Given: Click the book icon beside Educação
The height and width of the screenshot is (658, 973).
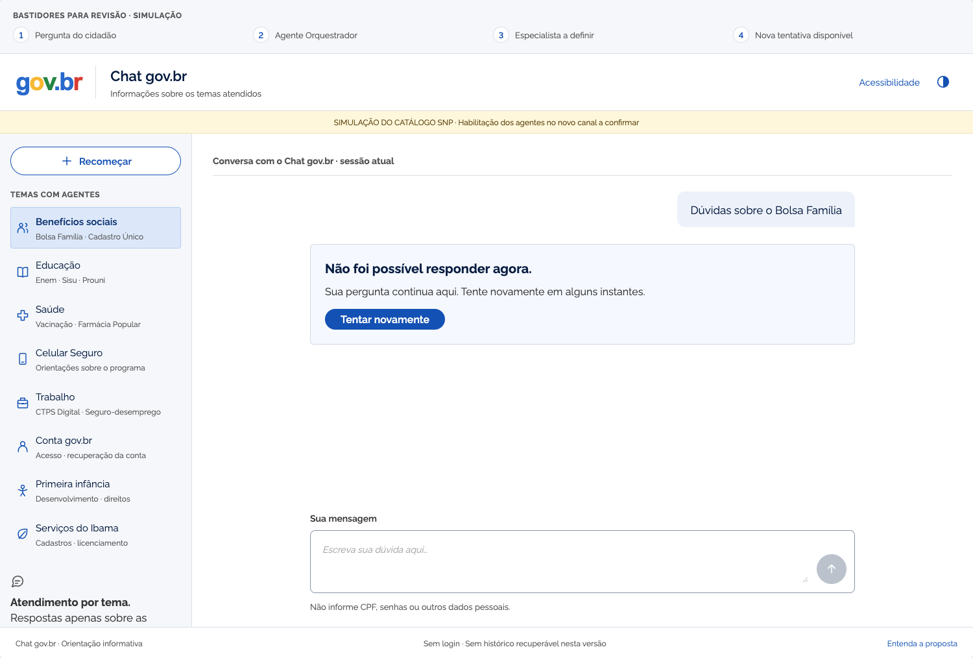Looking at the screenshot, I should coord(23,272).
